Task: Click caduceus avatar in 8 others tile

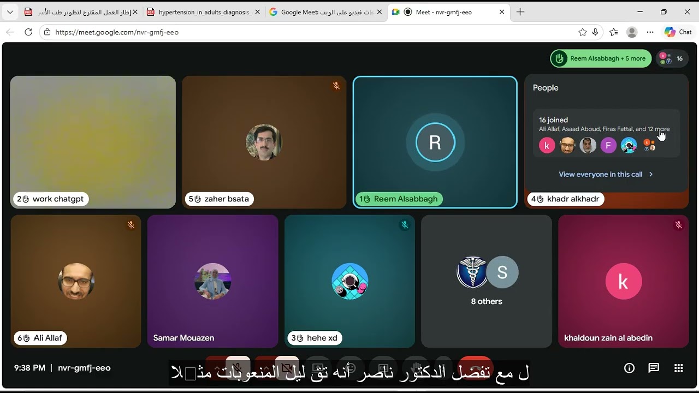Action: click(x=472, y=272)
